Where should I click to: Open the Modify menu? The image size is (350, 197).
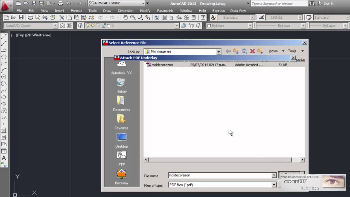pos(145,11)
